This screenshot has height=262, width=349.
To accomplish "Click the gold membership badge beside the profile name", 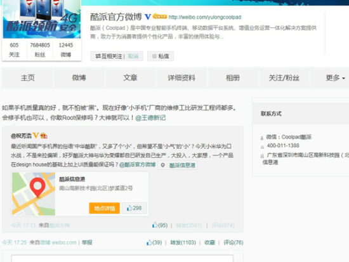I will 159,16.
